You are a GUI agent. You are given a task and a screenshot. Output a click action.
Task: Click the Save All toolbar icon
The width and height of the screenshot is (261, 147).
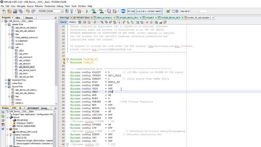21,11
